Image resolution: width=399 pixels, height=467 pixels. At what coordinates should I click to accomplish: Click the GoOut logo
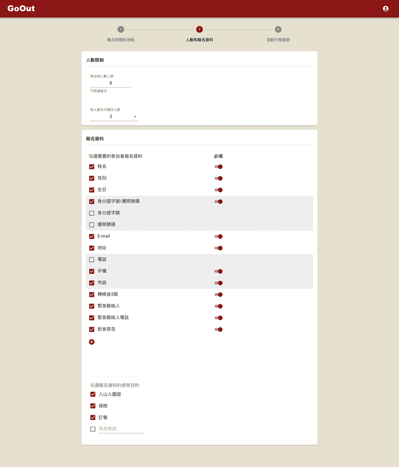pos(21,8)
